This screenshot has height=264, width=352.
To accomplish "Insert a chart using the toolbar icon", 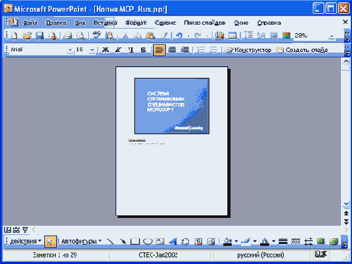I will pyautogui.click(x=220, y=36).
